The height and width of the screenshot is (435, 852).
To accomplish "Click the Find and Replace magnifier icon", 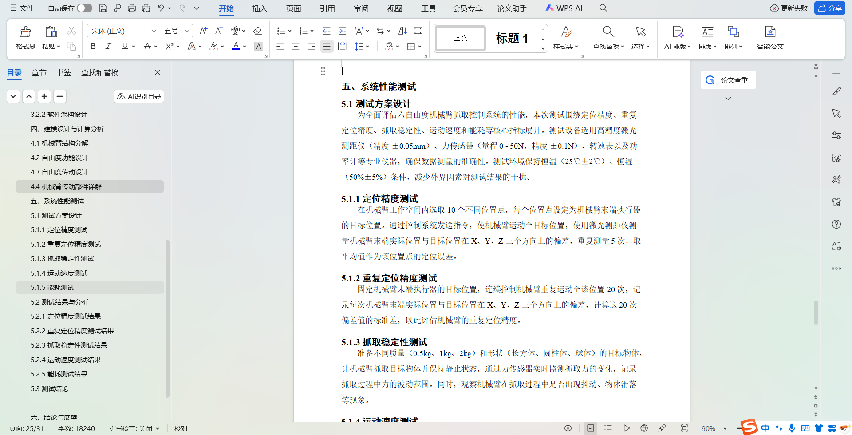I will [608, 32].
